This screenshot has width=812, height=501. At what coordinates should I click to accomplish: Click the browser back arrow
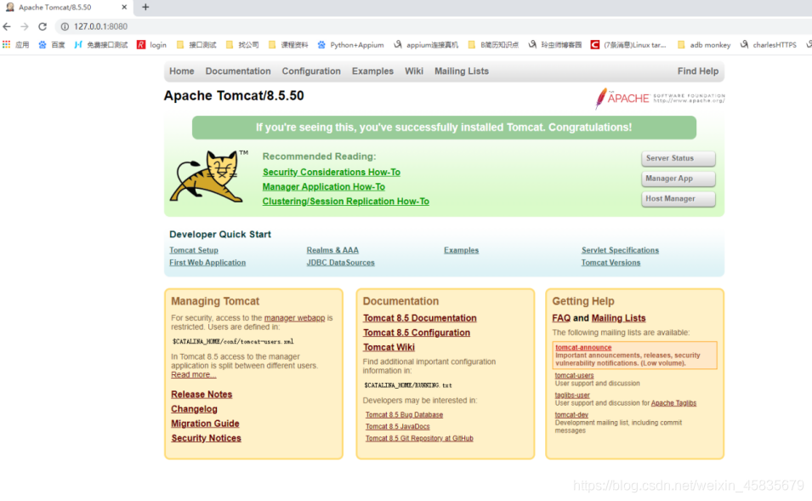click(7, 26)
